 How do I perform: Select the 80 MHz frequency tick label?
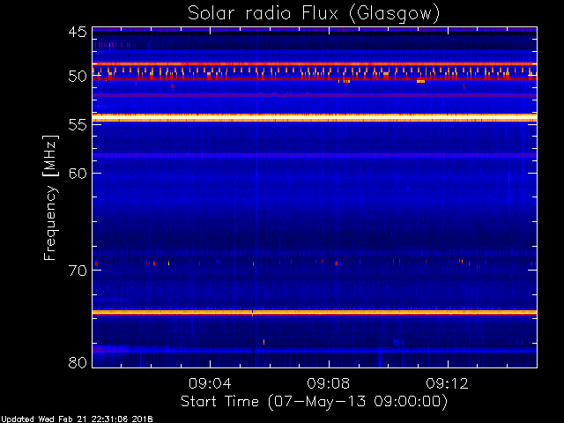[x=77, y=362]
